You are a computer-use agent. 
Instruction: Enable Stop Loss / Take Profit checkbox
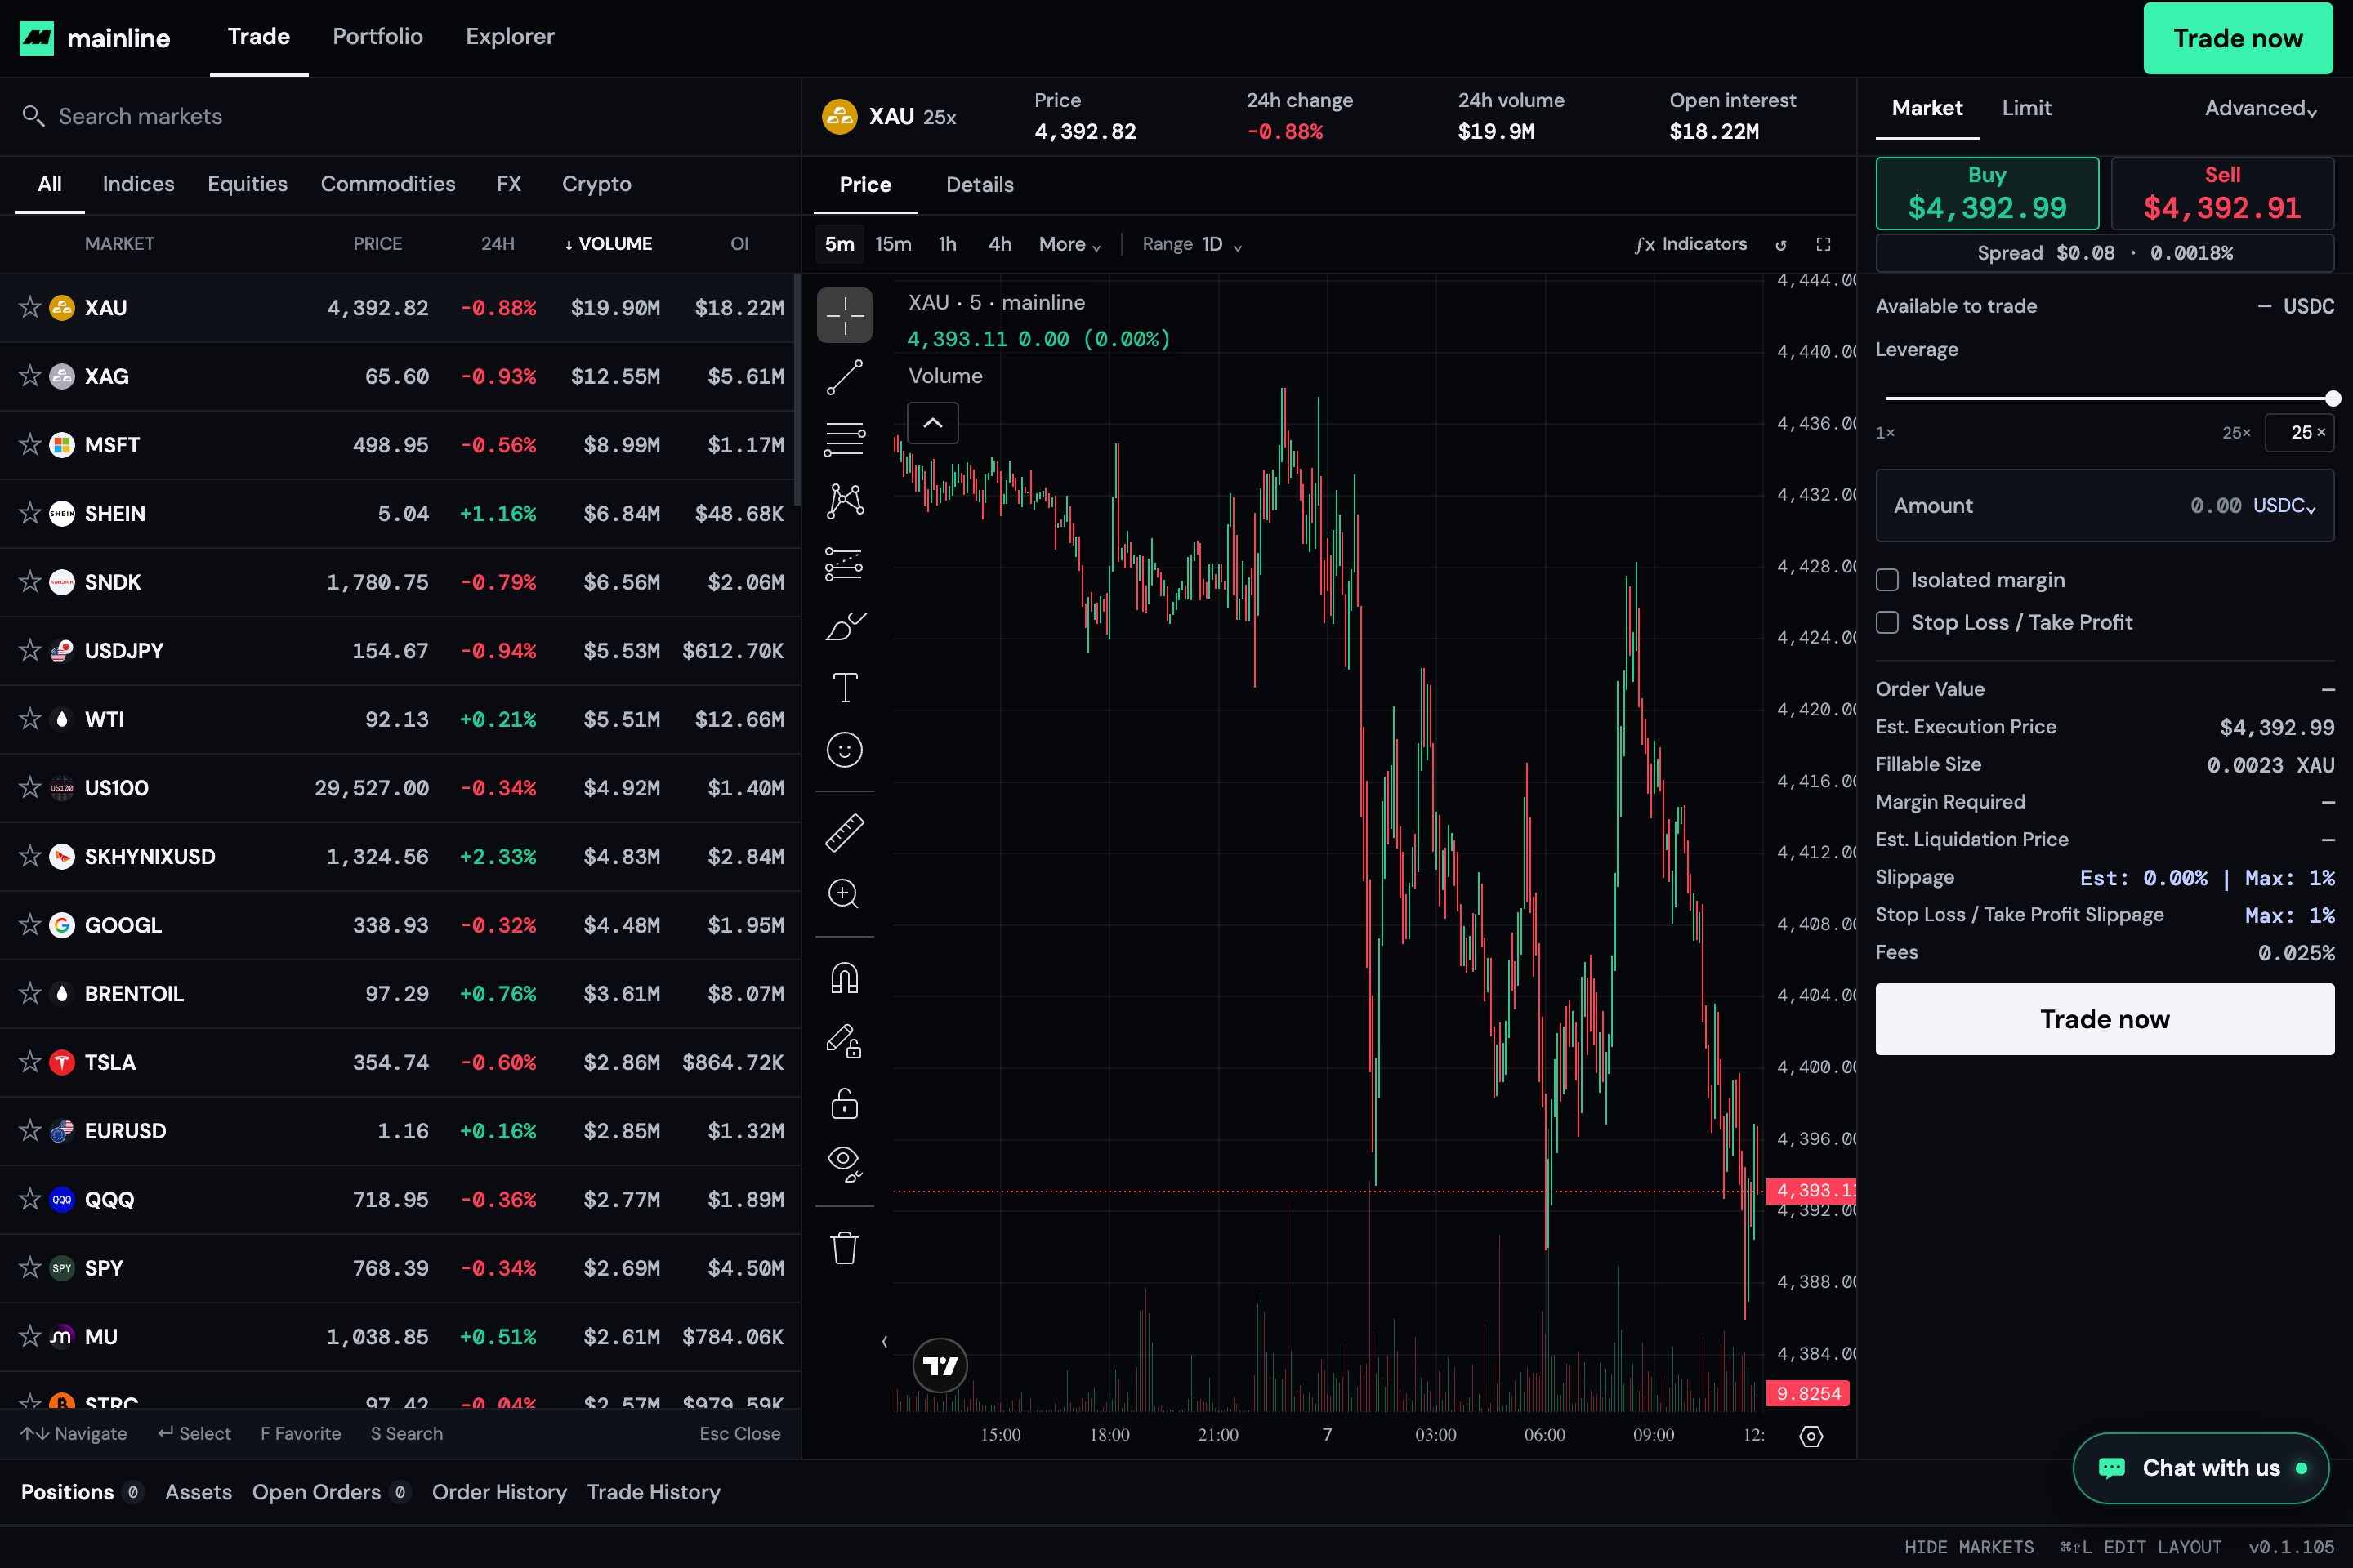(1886, 622)
